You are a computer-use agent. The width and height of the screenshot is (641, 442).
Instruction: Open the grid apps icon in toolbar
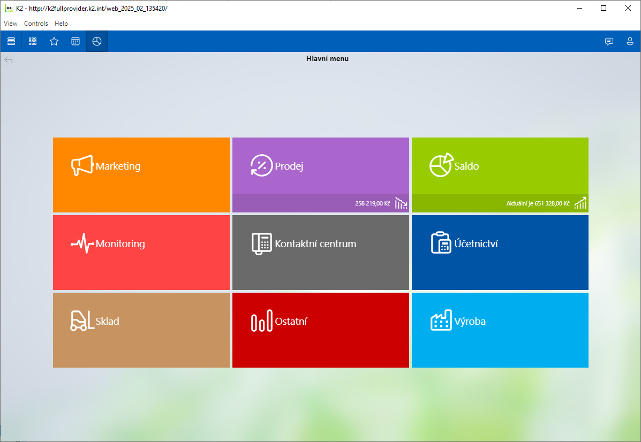[33, 41]
